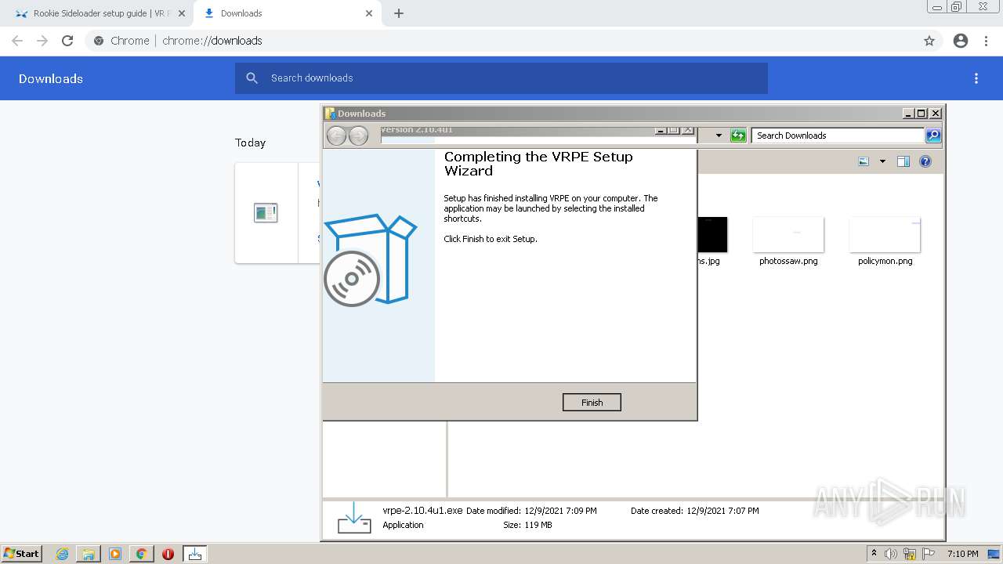The width and height of the screenshot is (1003, 564).
Task: Click the downloaded file icon in the Today card
Action: click(x=266, y=212)
